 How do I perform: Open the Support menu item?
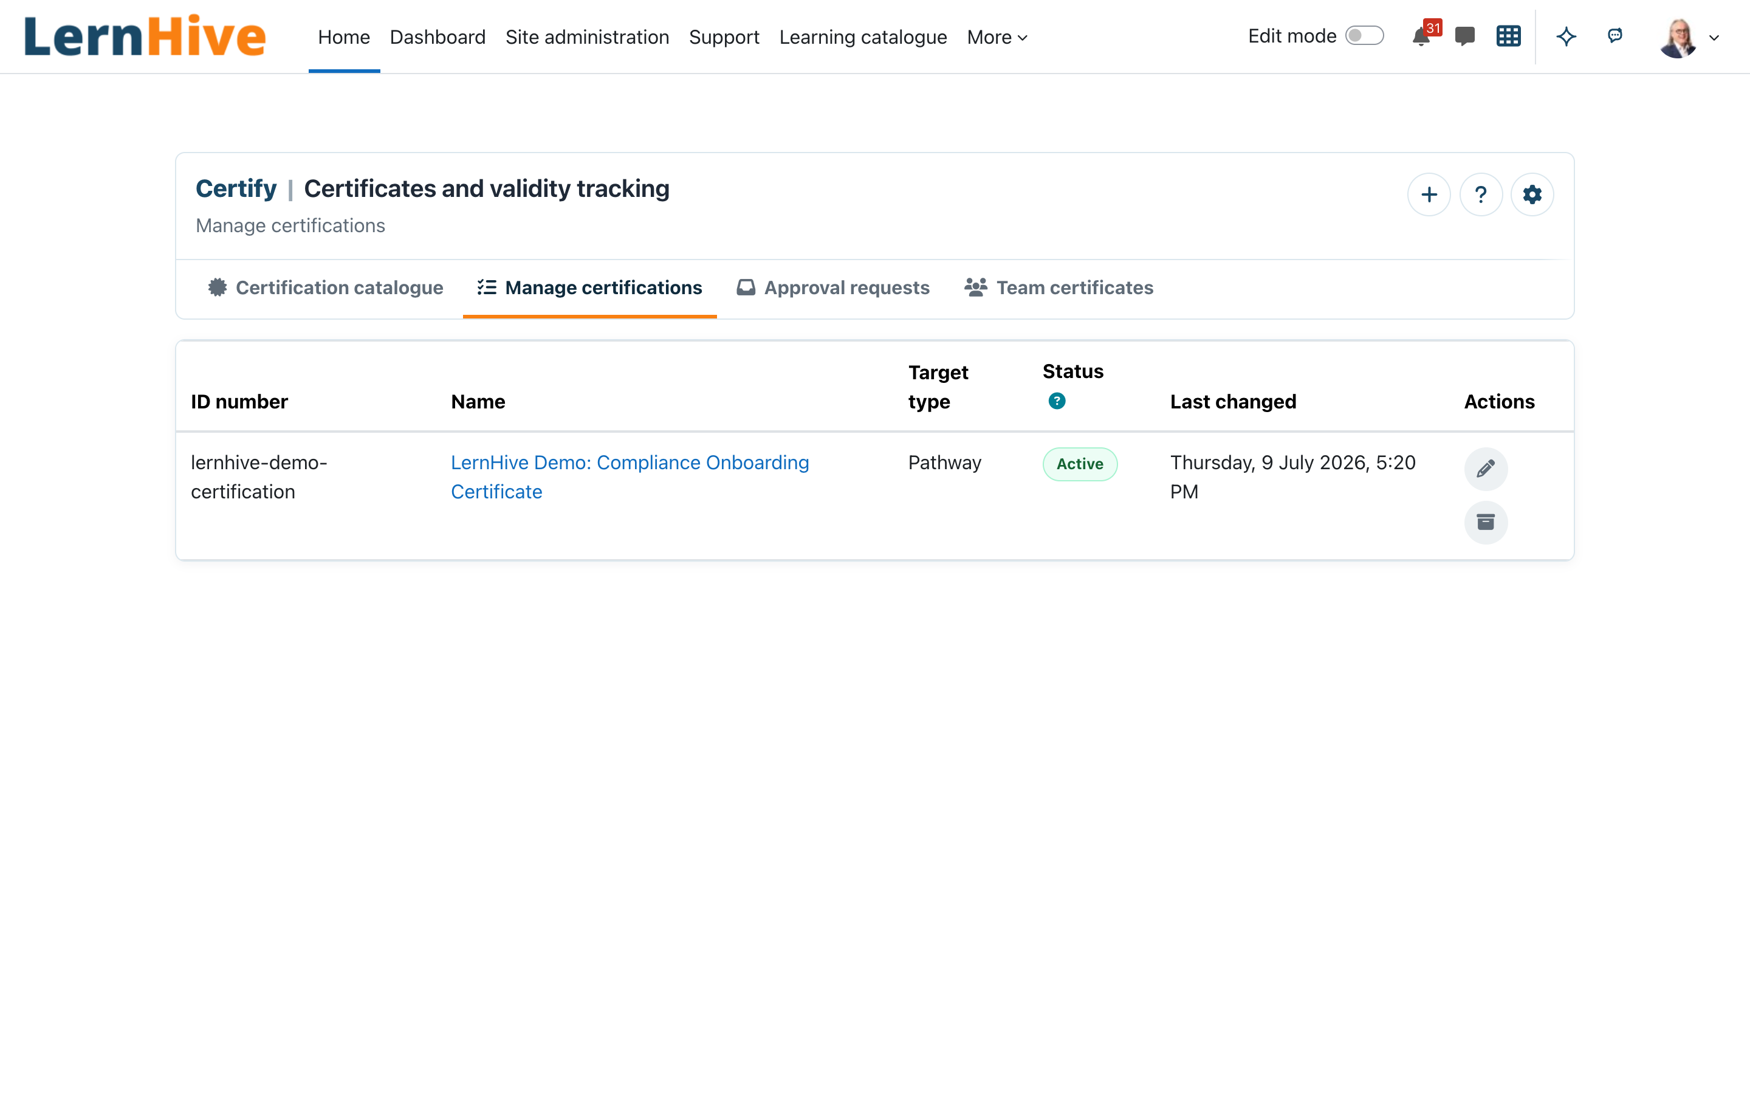(x=724, y=37)
